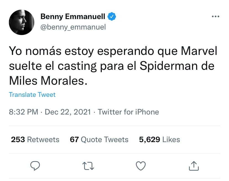Click the word Marvel in the tweet

coord(199,51)
